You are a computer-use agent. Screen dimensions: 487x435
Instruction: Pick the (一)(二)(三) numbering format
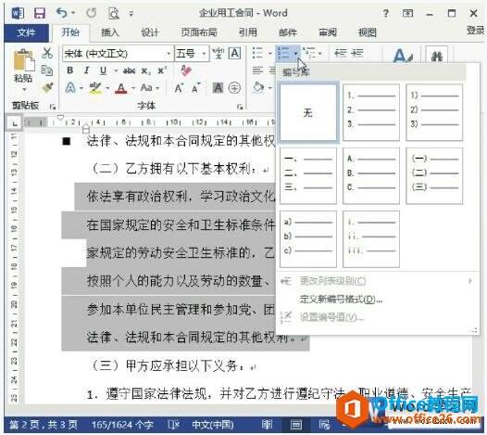point(434,175)
